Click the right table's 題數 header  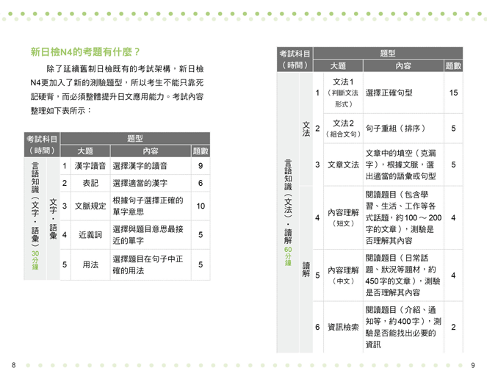click(453, 66)
